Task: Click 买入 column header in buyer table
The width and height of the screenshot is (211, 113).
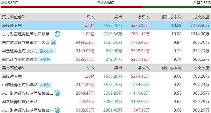Action: pos(91,17)
